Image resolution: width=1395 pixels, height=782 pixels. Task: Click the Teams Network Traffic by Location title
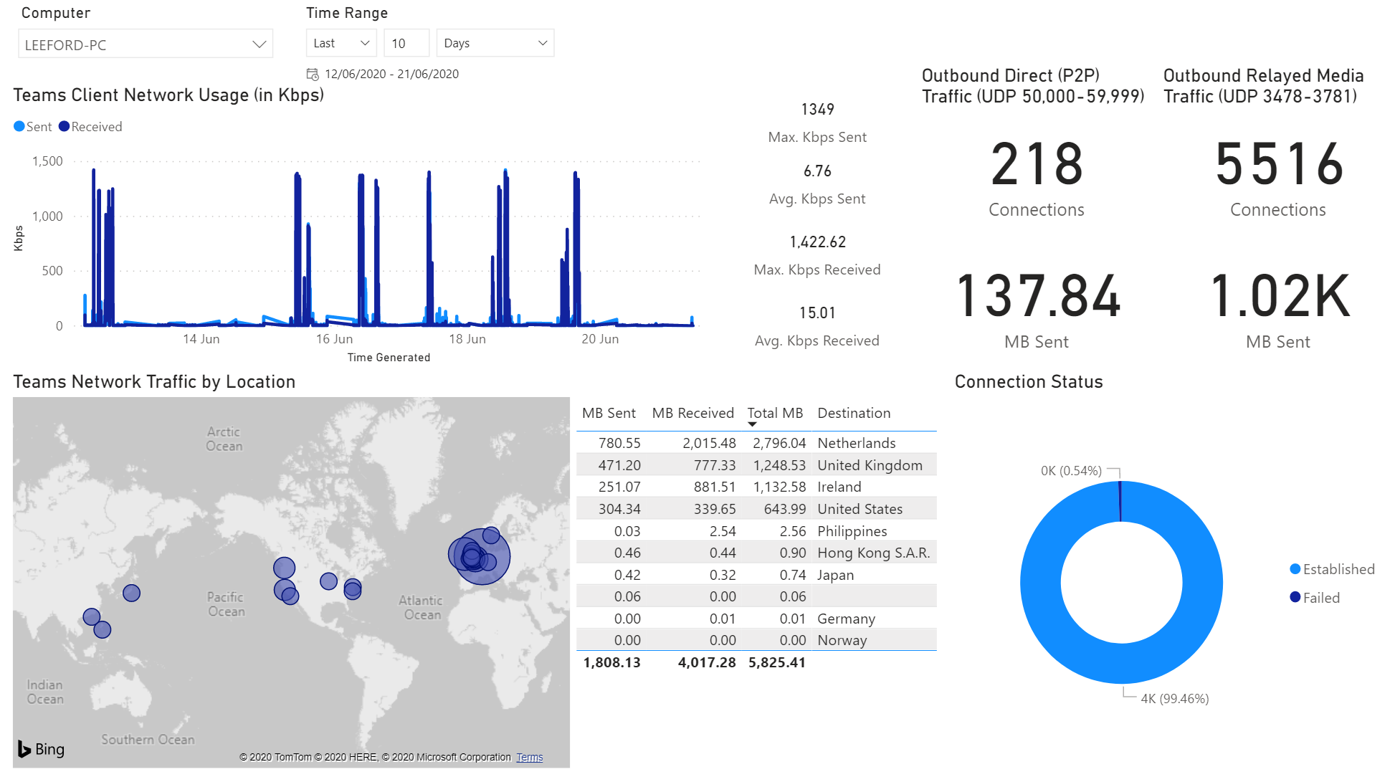pyautogui.click(x=154, y=381)
